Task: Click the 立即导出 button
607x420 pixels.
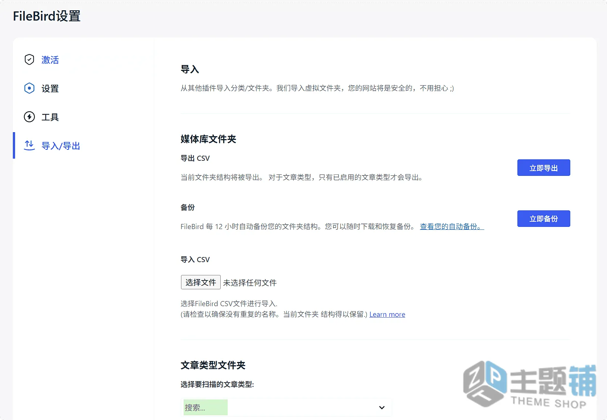Action: click(543, 168)
